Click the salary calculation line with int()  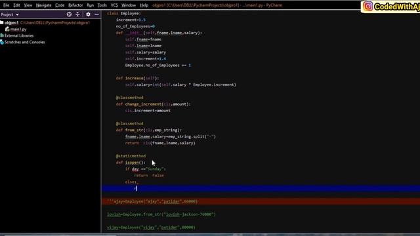(x=180, y=85)
